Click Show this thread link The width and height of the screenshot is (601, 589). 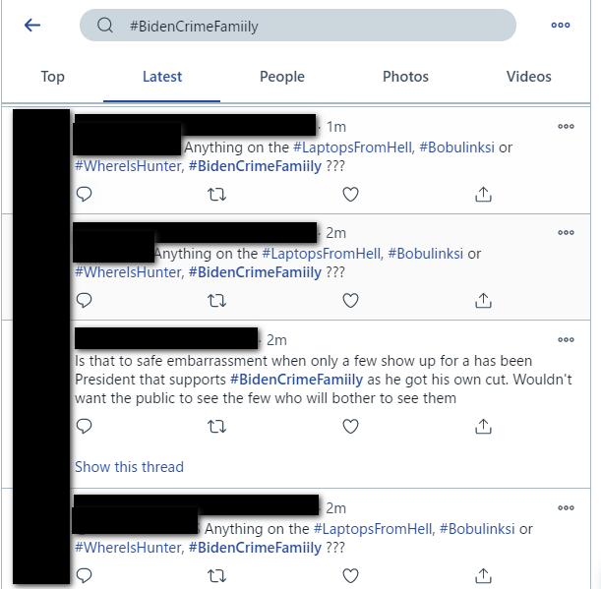tap(129, 467)
